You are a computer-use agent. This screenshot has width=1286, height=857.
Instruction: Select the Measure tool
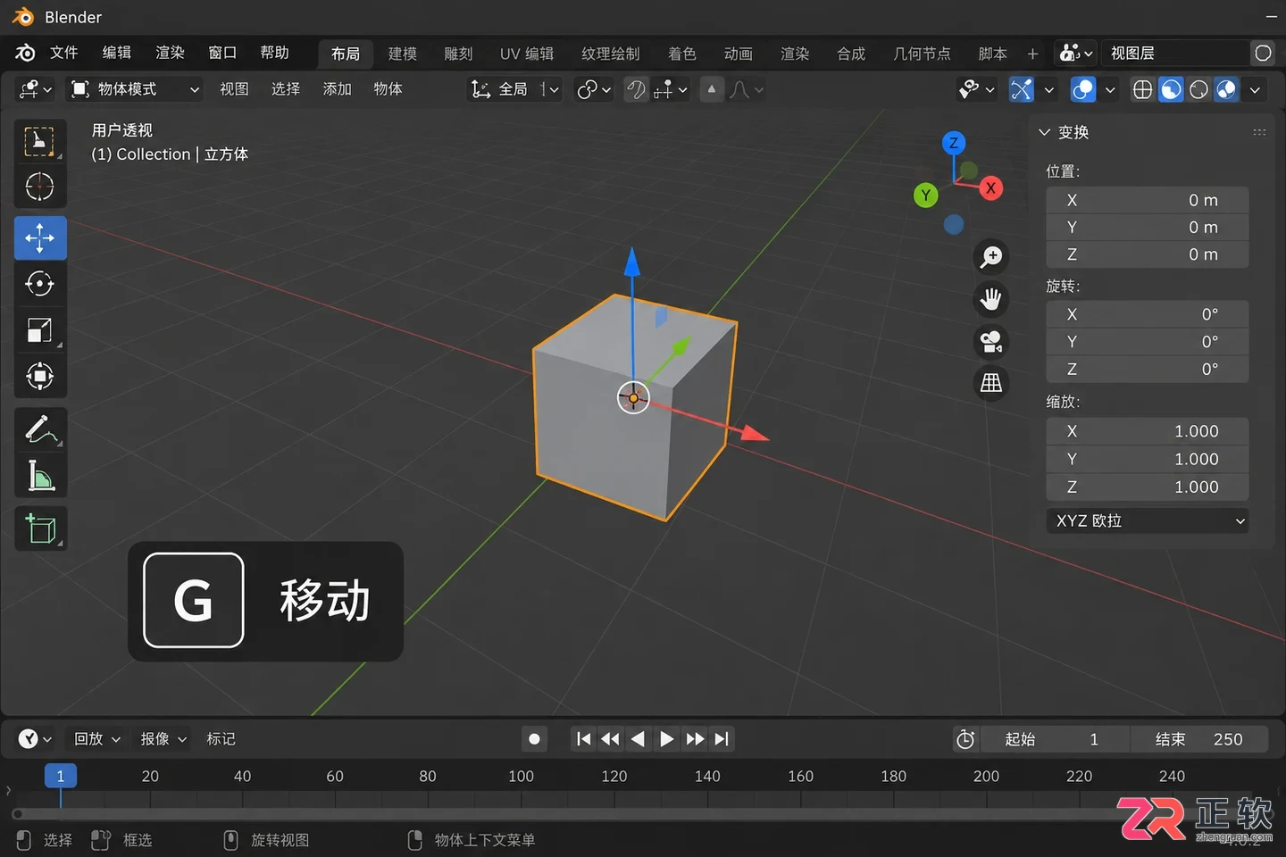click(40, 476)
